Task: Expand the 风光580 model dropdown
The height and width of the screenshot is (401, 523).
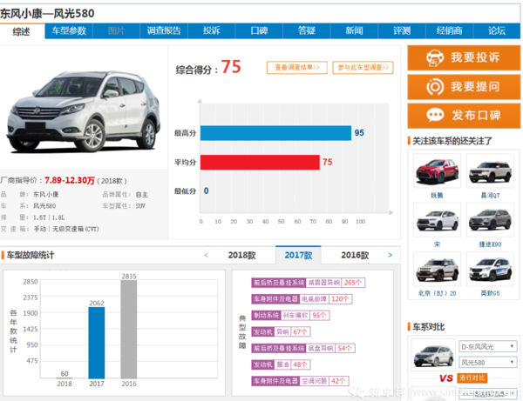Action: (487, 361)
